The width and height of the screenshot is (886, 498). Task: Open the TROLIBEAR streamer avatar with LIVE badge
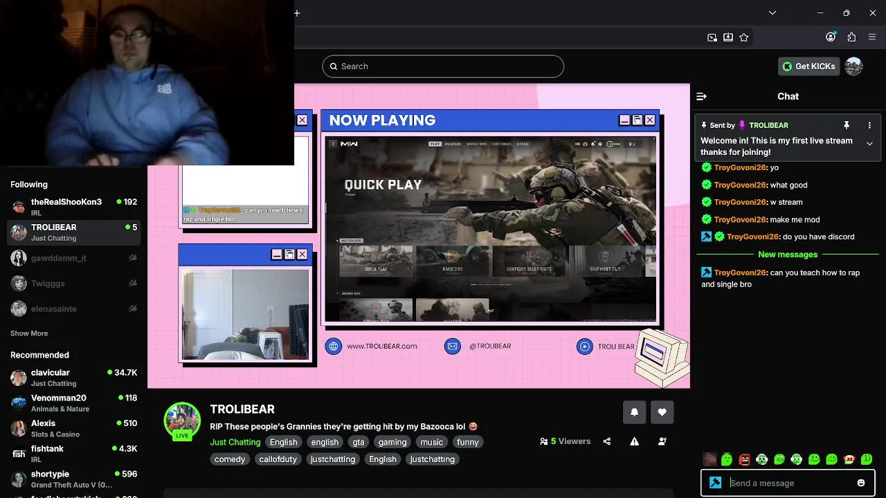pyautogui.click(x=182, y=421)
